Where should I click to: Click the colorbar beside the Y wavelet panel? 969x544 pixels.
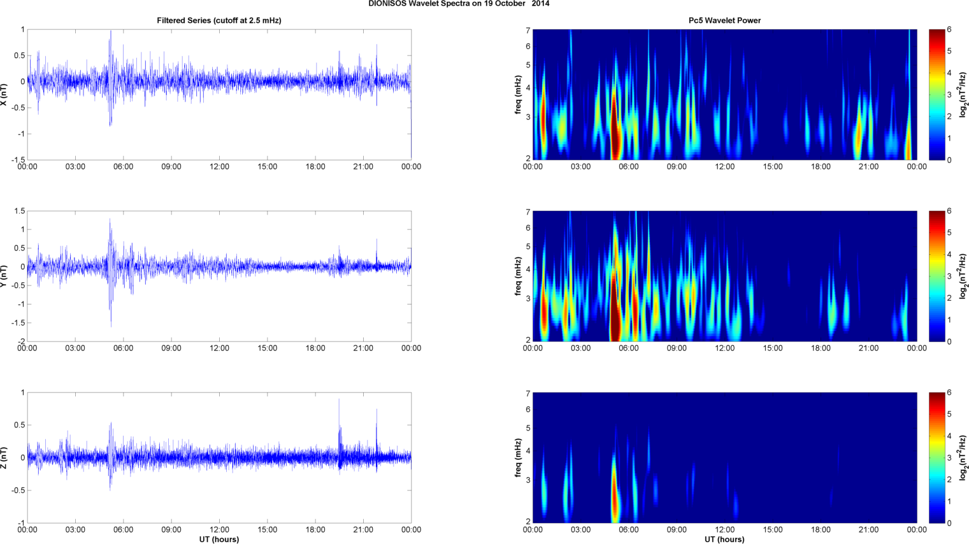click(x=937, y=276)
